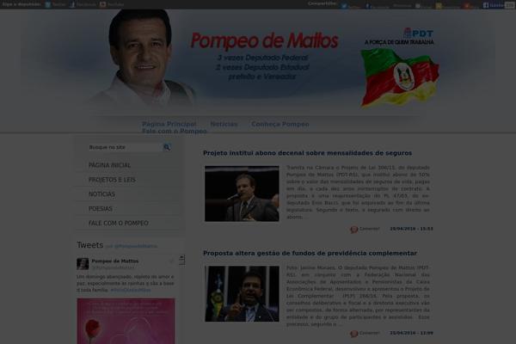
Task: Click comment bubble icon under second article
Action: pyautogui.click(x=354, y=334)
